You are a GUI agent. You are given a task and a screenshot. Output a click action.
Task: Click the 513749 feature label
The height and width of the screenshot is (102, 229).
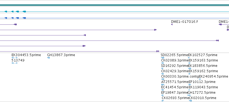pyautogui.click(x=18, y=60)
